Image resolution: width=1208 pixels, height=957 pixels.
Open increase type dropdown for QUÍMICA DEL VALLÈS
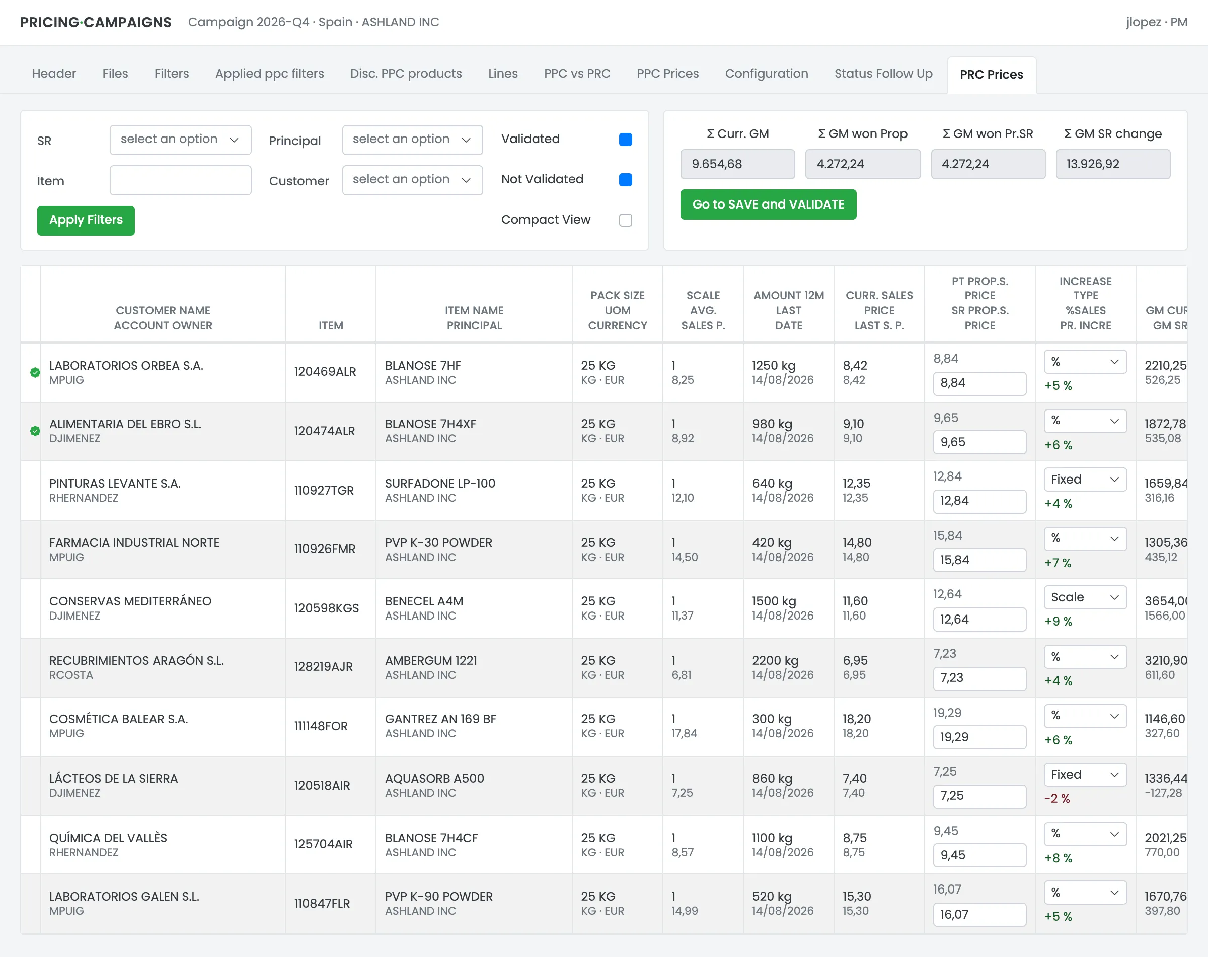coord(1085,834)
